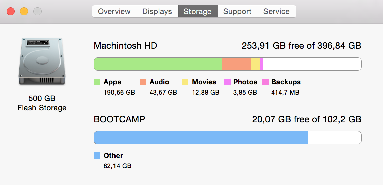Click the yellow minimize window button
Screen dimensions: 383x185
[x=24, y=11]
